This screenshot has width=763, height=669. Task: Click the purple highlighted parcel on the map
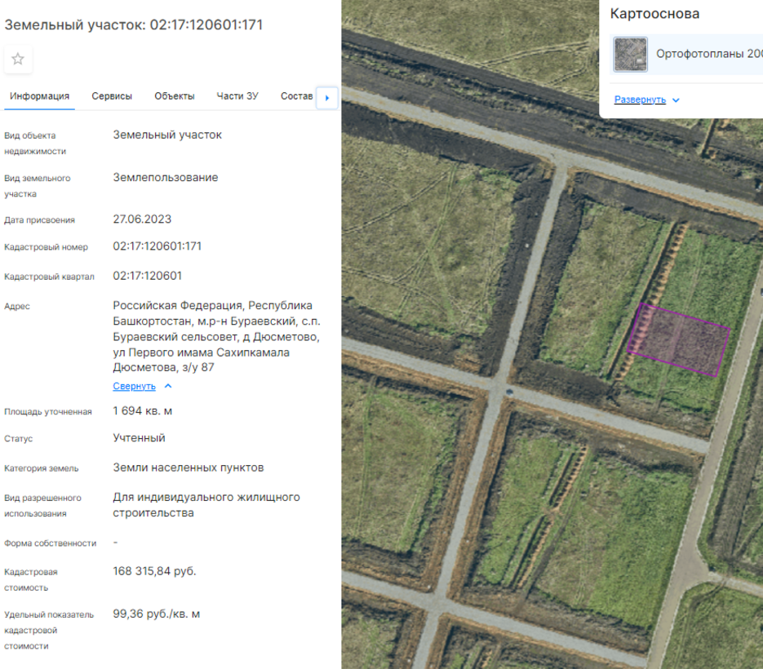(x=679, y=339)
